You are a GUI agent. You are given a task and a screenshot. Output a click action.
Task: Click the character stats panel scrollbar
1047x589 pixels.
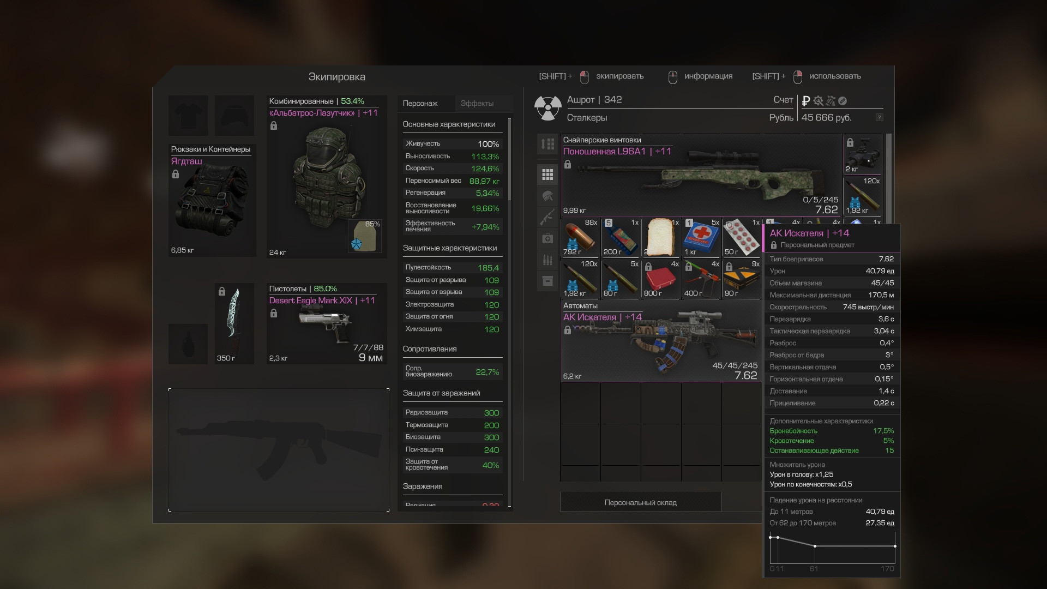(510, 158)
